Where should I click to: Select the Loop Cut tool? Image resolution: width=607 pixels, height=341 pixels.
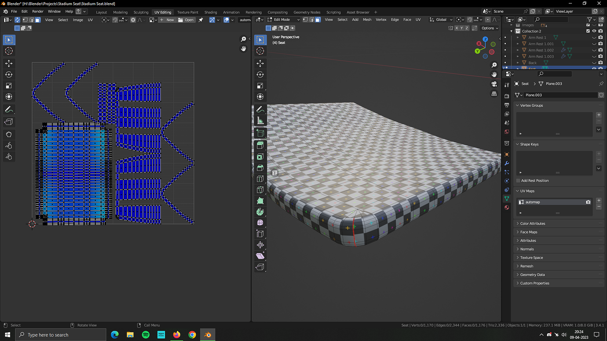point(260,178)
